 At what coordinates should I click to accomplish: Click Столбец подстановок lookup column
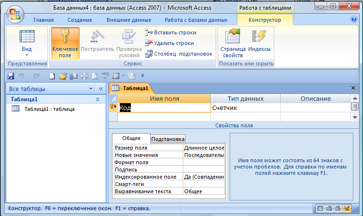pos(178,54)
